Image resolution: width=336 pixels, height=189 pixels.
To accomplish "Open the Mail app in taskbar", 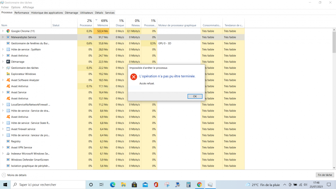I will pyautogui.click(x=145, y=185).
